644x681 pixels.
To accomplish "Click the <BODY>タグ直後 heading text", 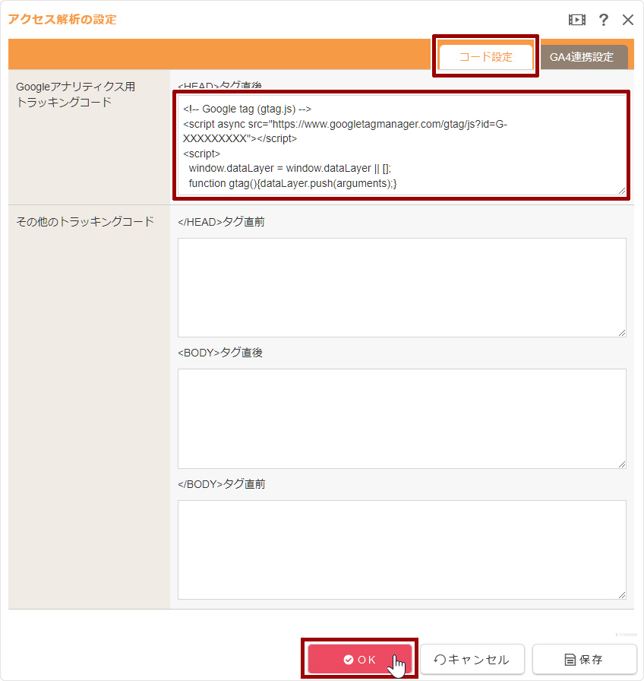I will coord(220,353).
